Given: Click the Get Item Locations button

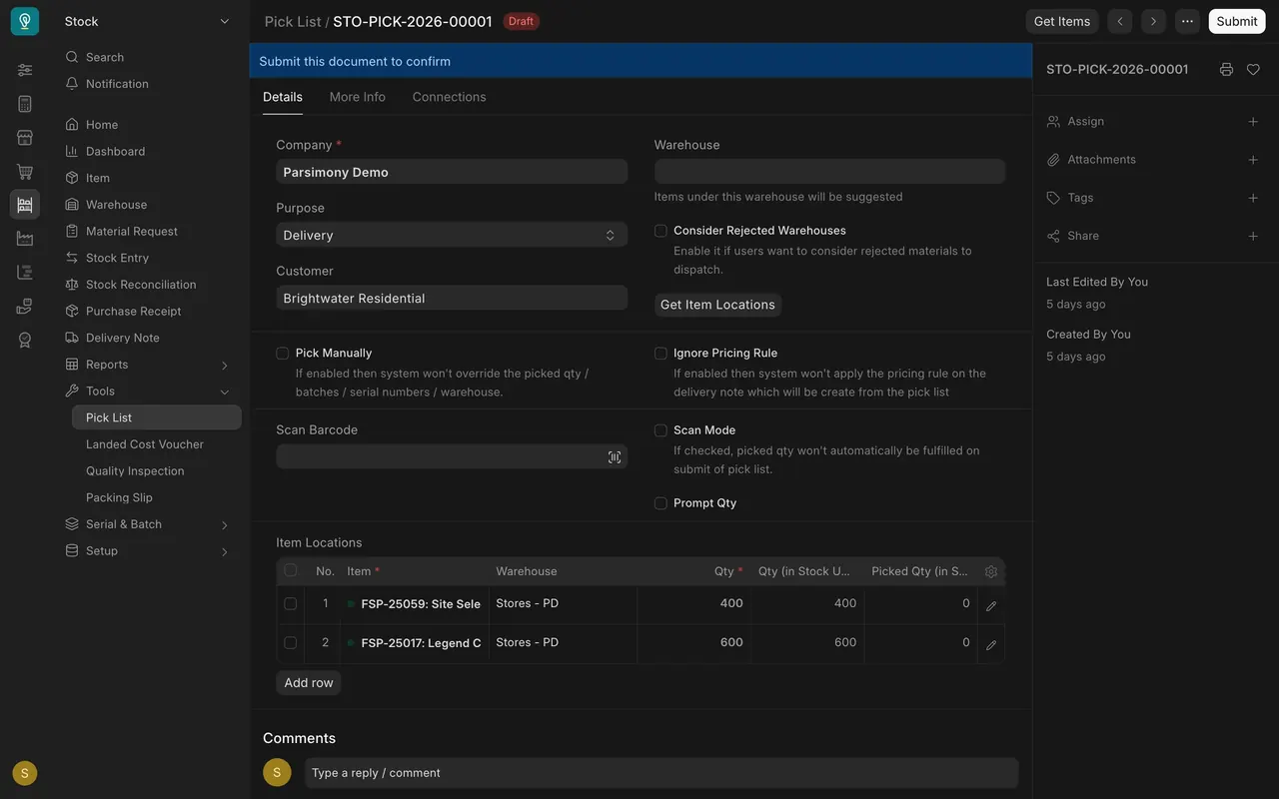Looking at the screenshot, I should pyautogui.click(x=717, y=305).
